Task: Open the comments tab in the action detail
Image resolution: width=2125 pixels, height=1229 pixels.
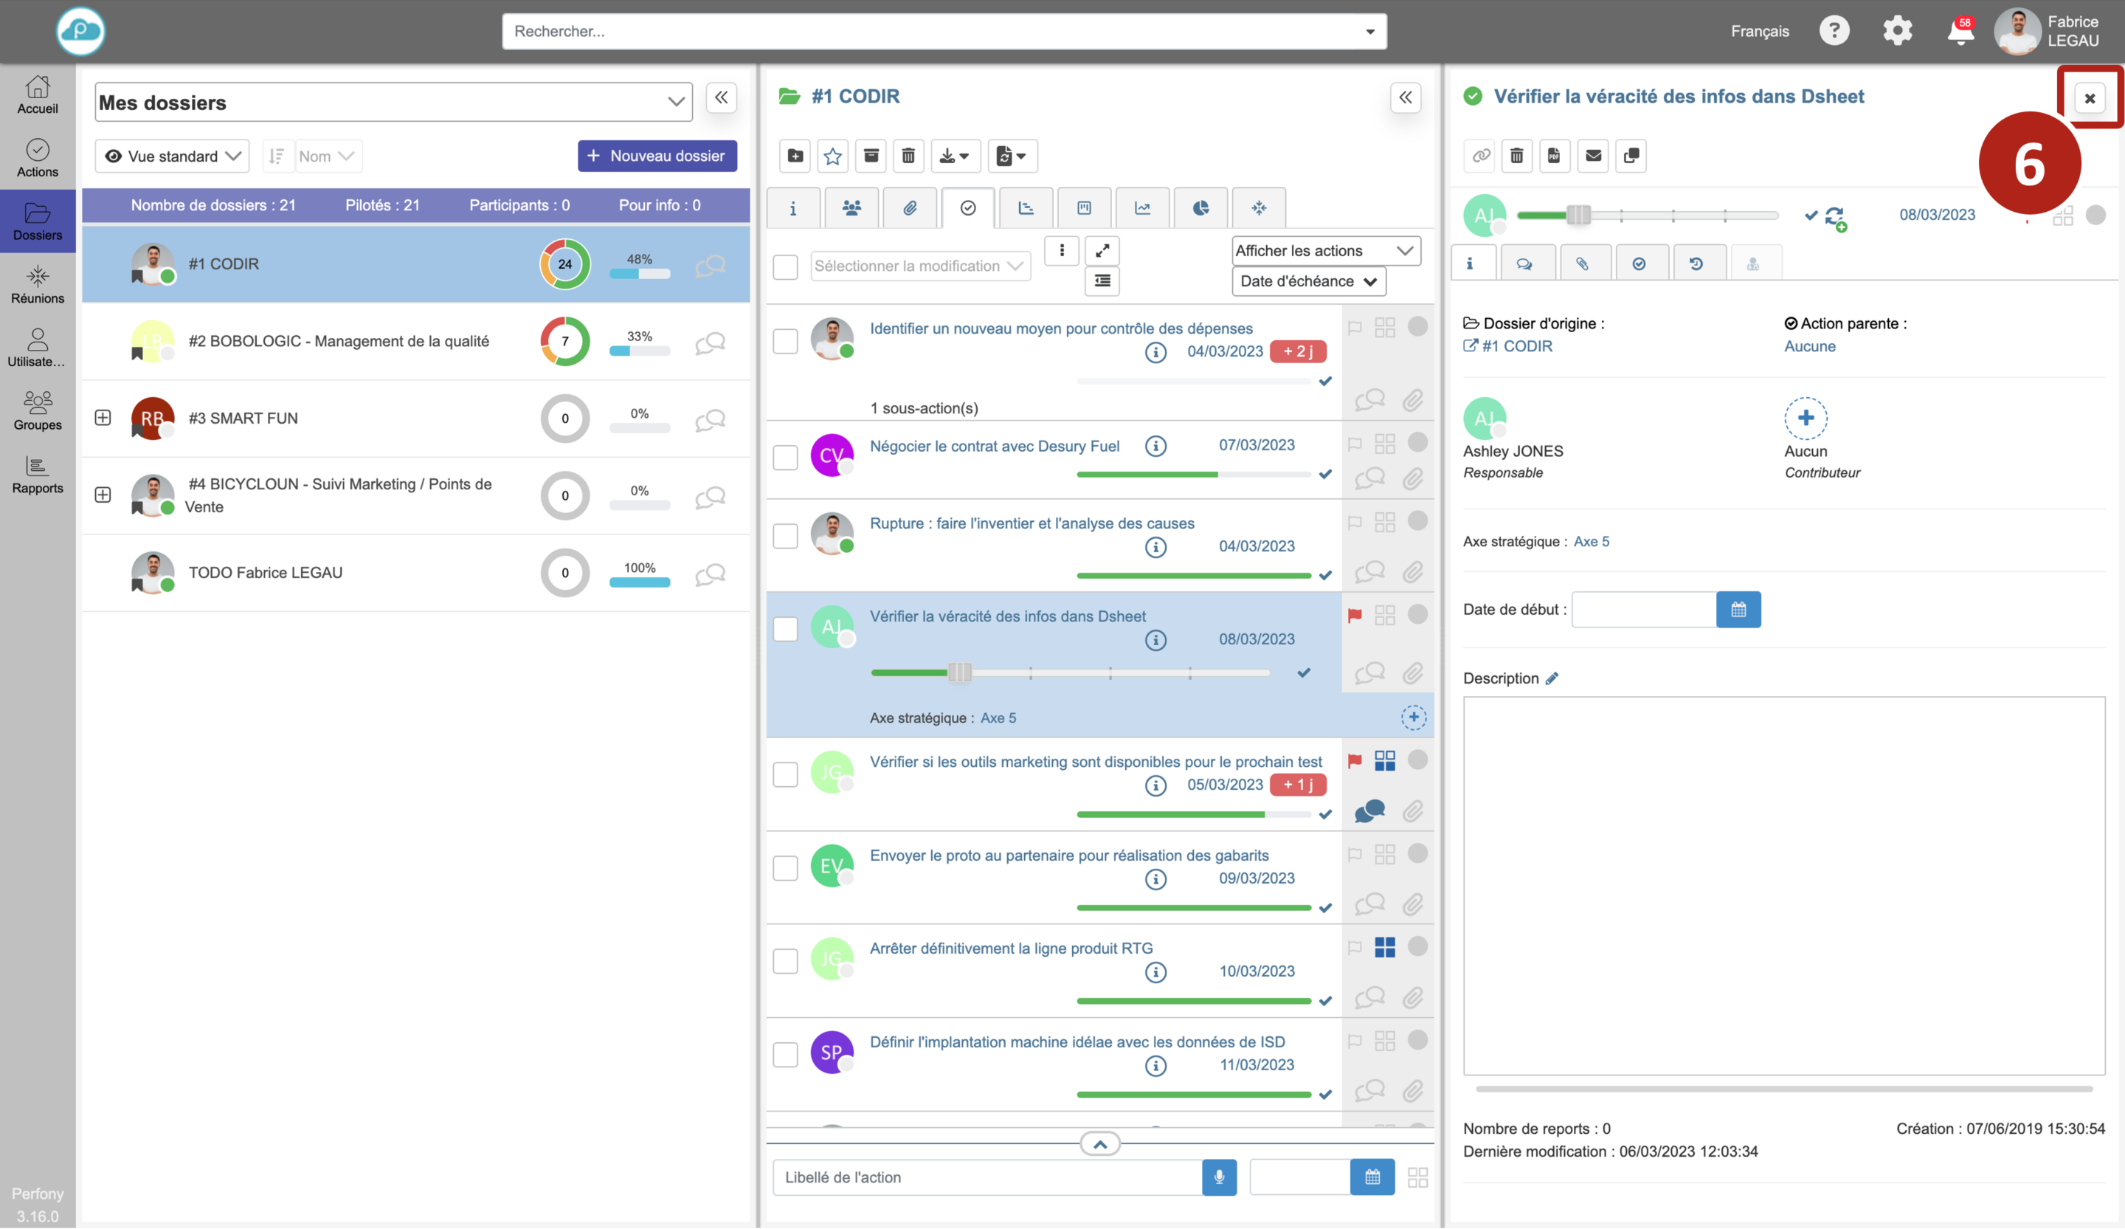Action: pyautogui.click(x=1524, y=264)
